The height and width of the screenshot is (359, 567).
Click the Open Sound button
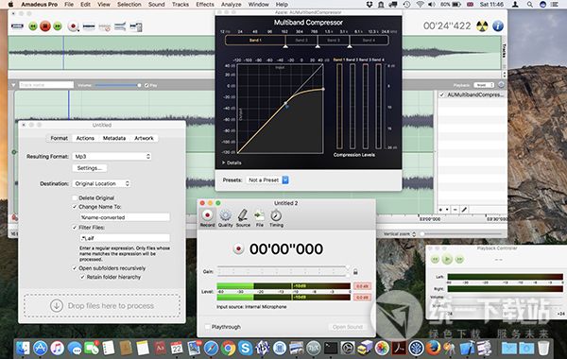tap(348, 327)
